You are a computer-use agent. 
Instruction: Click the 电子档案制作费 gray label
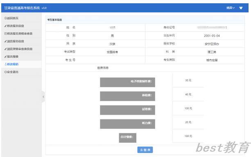pyautogui.click(x=127, y=82)
